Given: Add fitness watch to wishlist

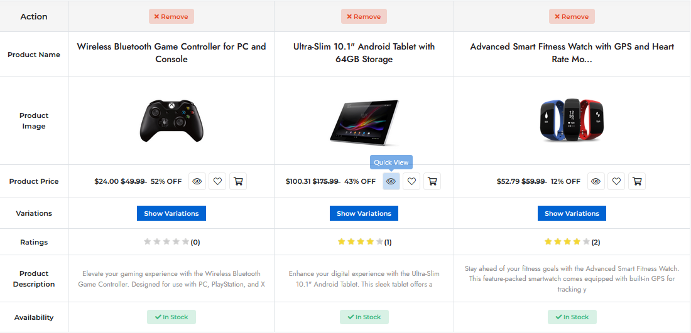Looking at the screenshot, I should pos(617,181).
